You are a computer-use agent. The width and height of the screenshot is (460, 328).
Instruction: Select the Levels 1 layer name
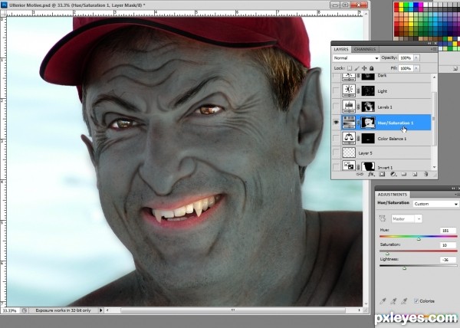(x=385, y=107)
